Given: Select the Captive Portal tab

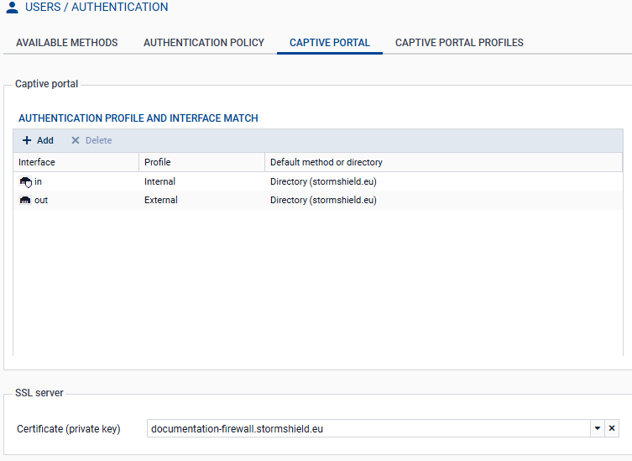Looking at the screenshot, I should 330,43.
